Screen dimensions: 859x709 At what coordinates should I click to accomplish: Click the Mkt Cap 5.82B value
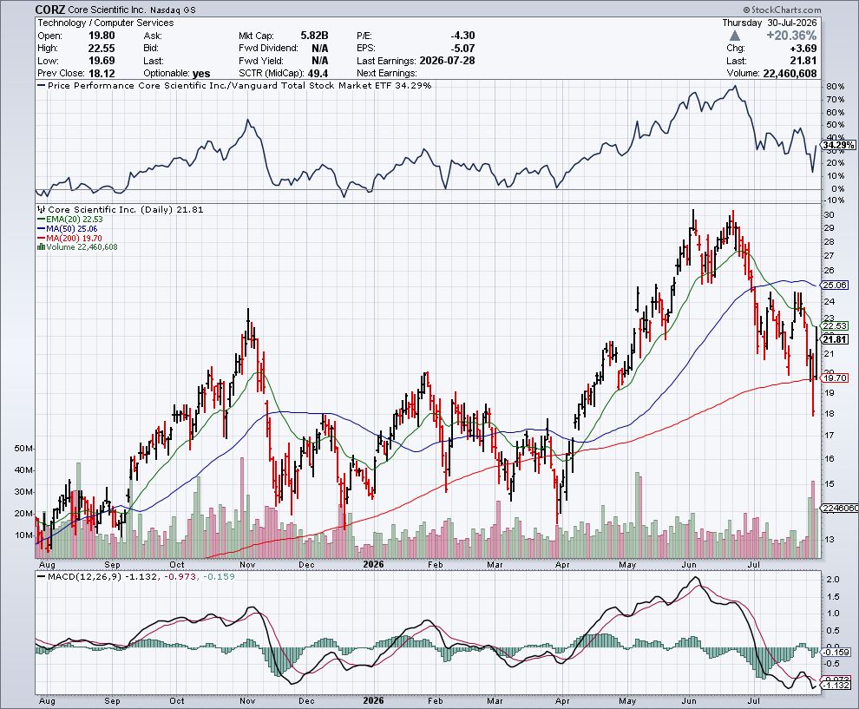coord(314,36)
